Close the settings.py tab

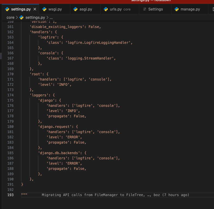coord(35,9)
